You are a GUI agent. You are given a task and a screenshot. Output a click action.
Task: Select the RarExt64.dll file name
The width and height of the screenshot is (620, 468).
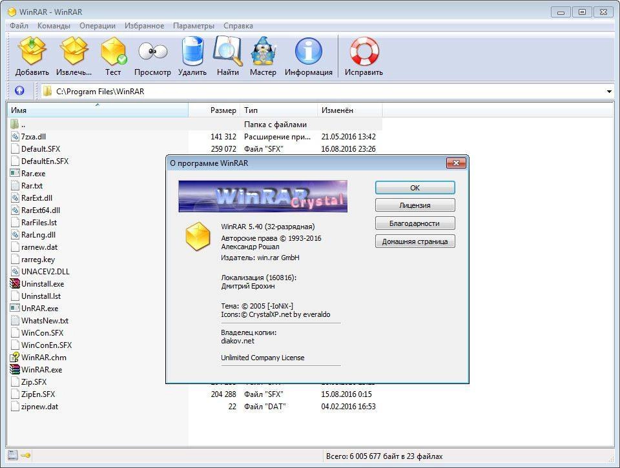pyautogui.click(x=41, y=210)
